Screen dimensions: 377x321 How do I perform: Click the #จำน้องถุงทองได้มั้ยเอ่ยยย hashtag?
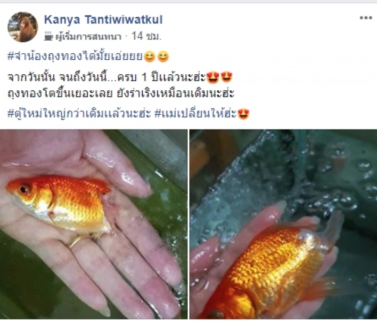[75, 56]
